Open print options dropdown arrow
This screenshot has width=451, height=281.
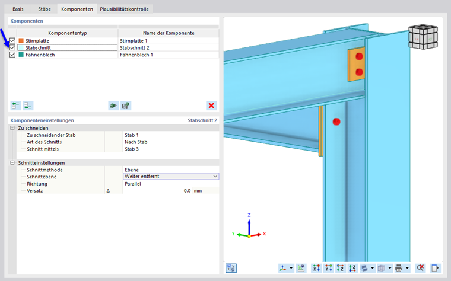[407, 268]
